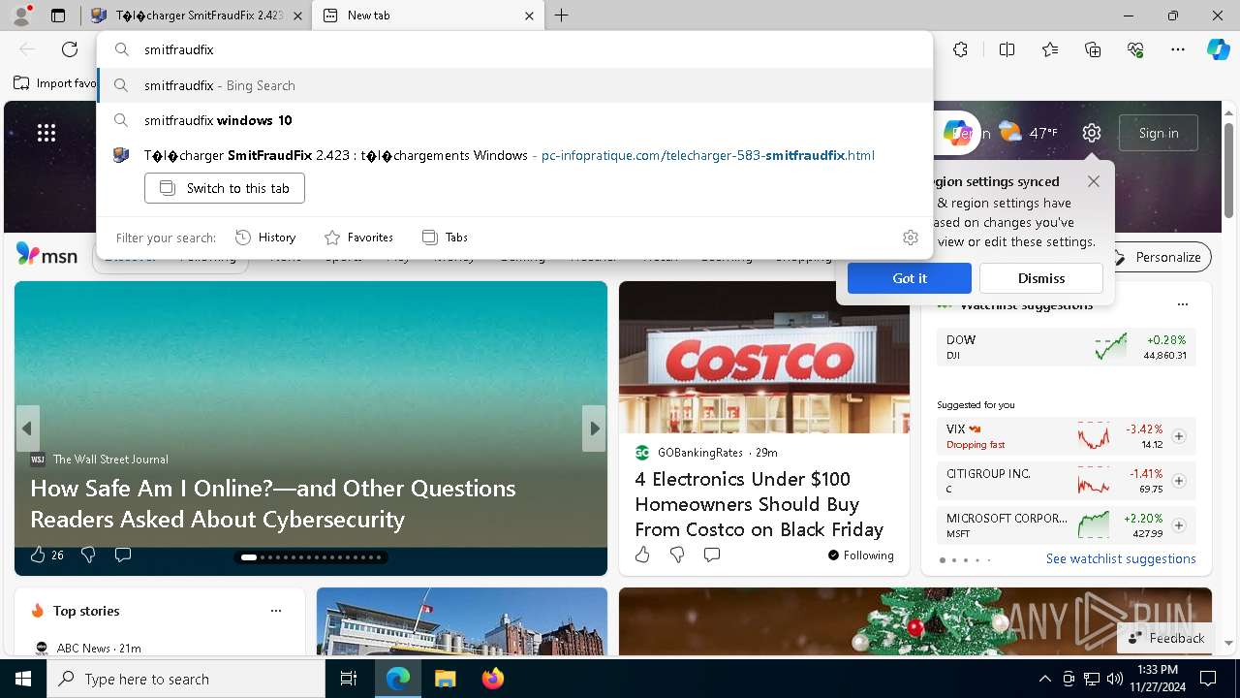Open Browser essentials heart icon
The width and height of the screenshot is (1240, 698).
coord(1135,49)
